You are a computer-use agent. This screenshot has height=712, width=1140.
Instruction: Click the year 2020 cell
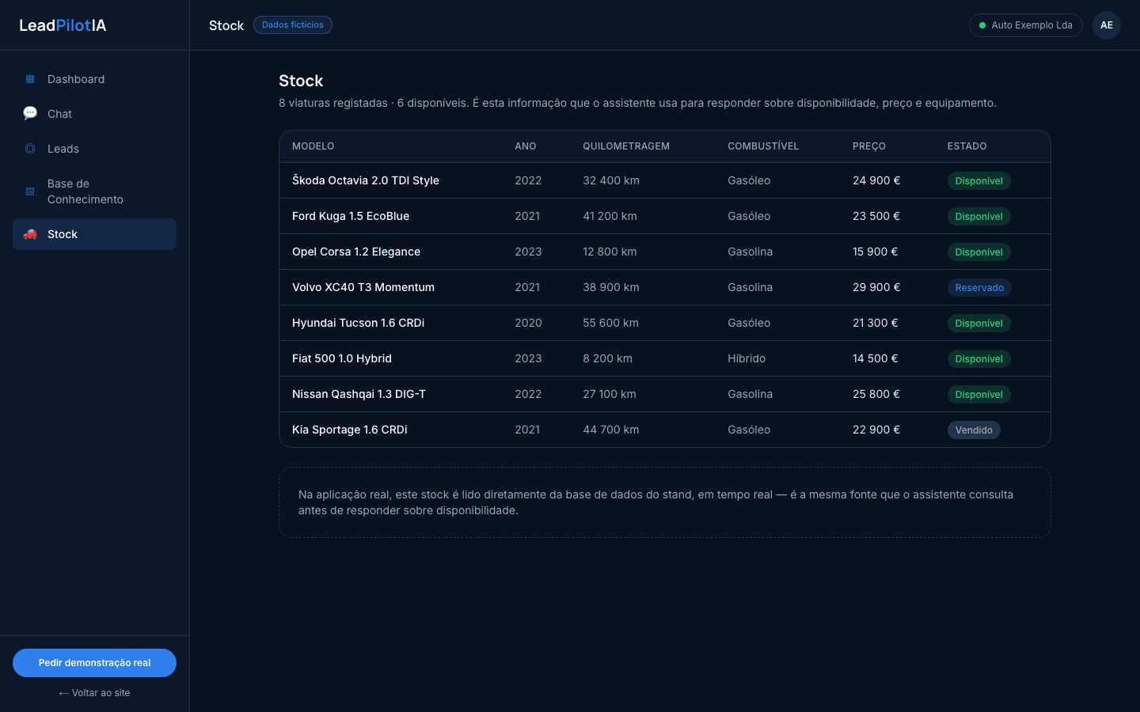(x=528, y=323)
